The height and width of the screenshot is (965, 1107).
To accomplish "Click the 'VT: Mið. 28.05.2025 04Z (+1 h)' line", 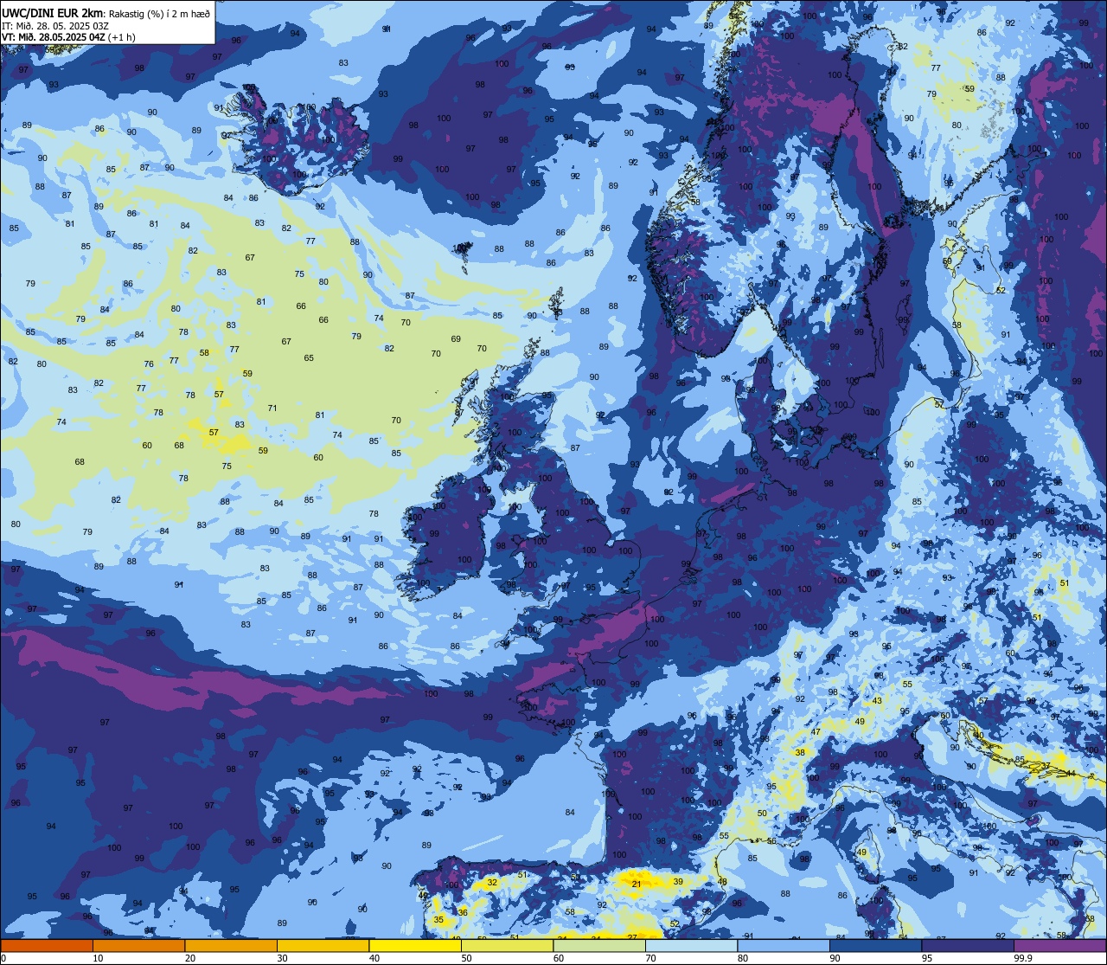I will (69, 37).
